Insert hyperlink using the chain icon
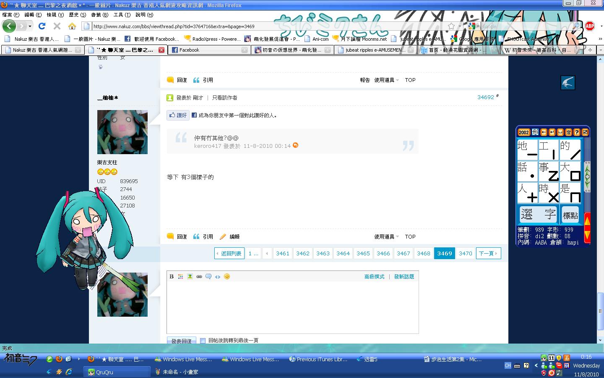604x378 pixels. (x=199, y=276)
